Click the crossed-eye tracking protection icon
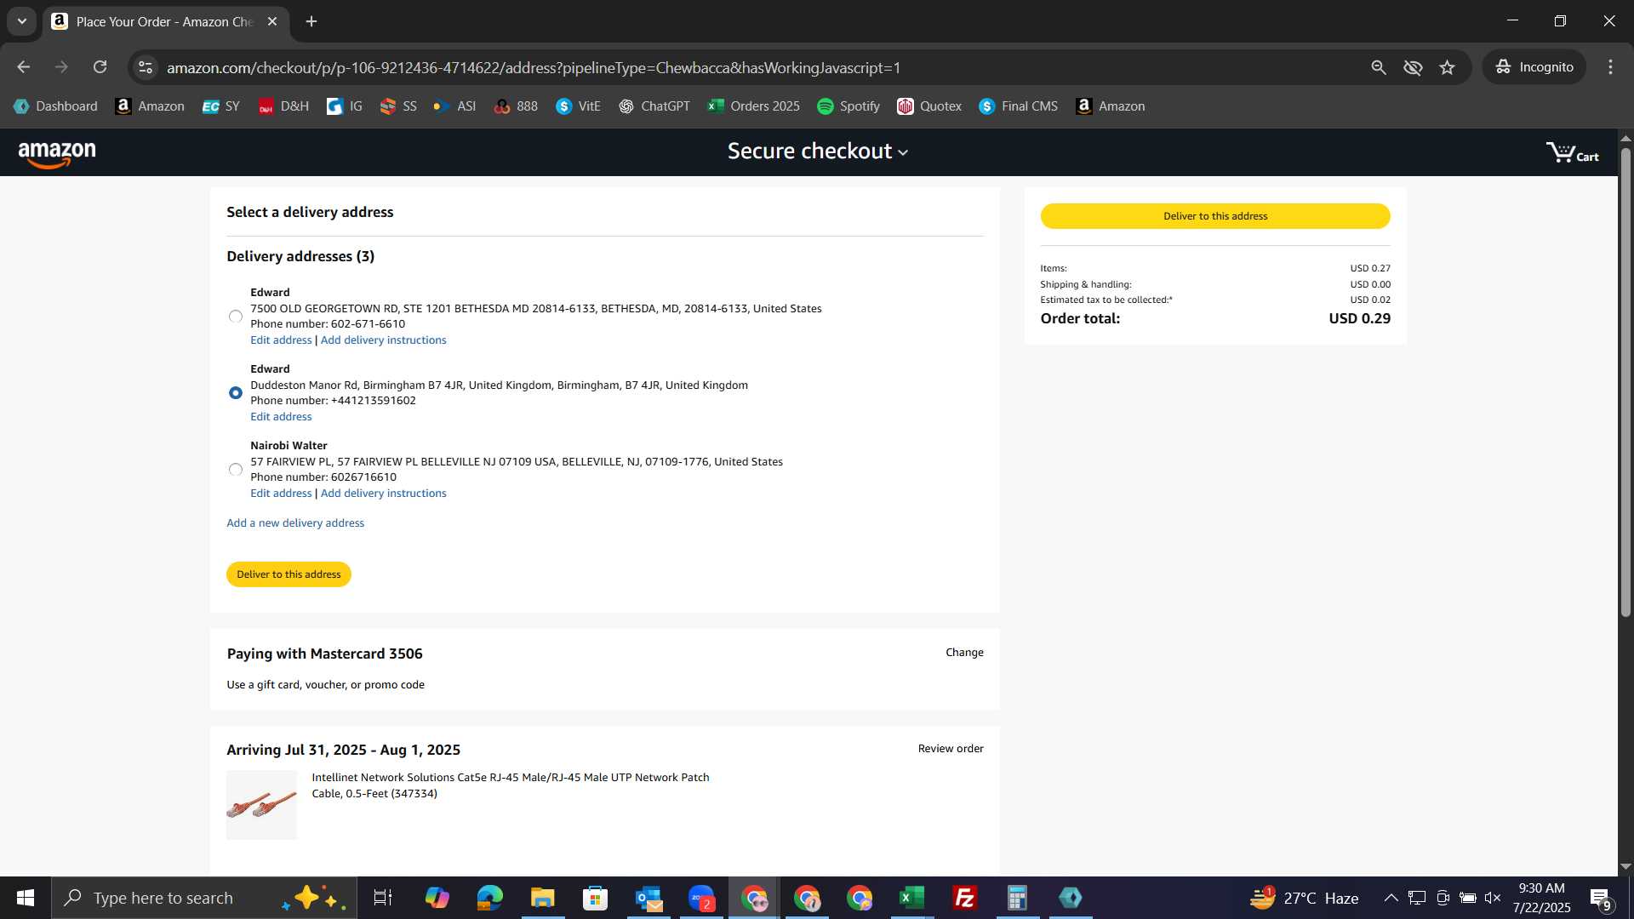Image resolution: width=1634 pixels, height=919 pixels. (1413, 67)
